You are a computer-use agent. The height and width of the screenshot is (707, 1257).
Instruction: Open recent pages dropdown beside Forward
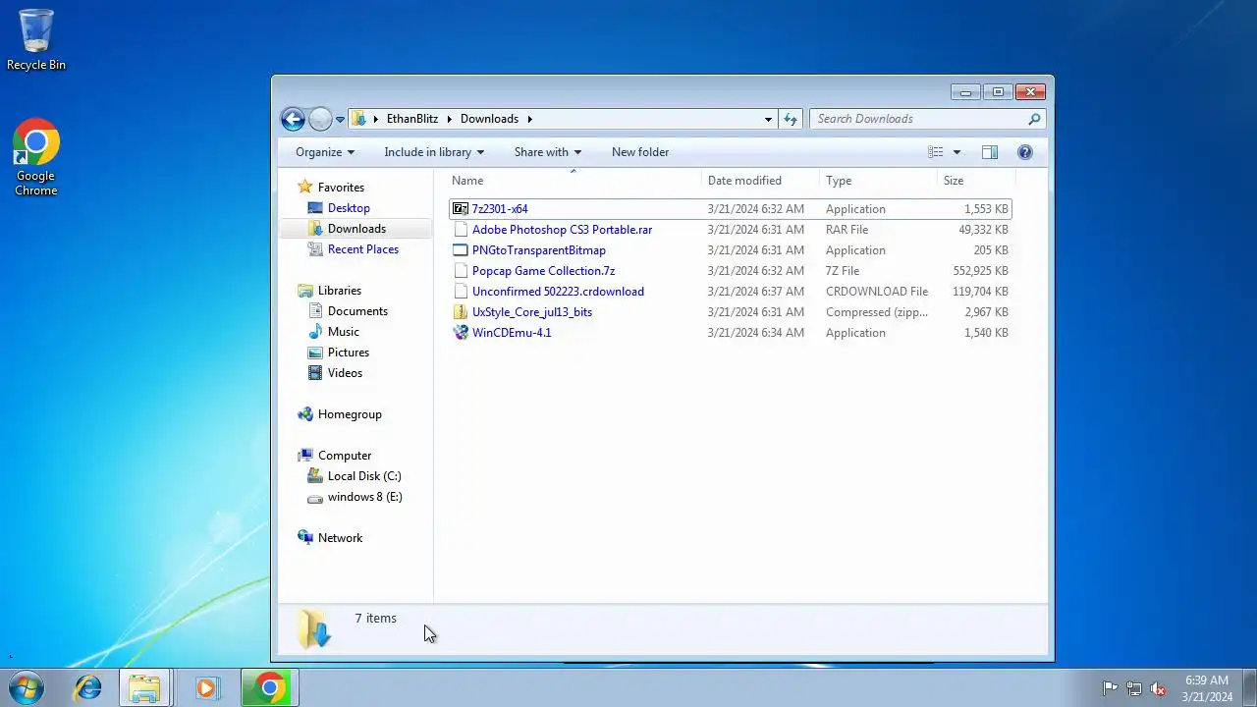(x=340, y=120)
